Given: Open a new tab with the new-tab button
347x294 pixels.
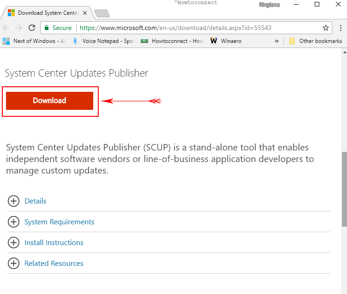Looking at the screenshot, I should tap(102, 13).
